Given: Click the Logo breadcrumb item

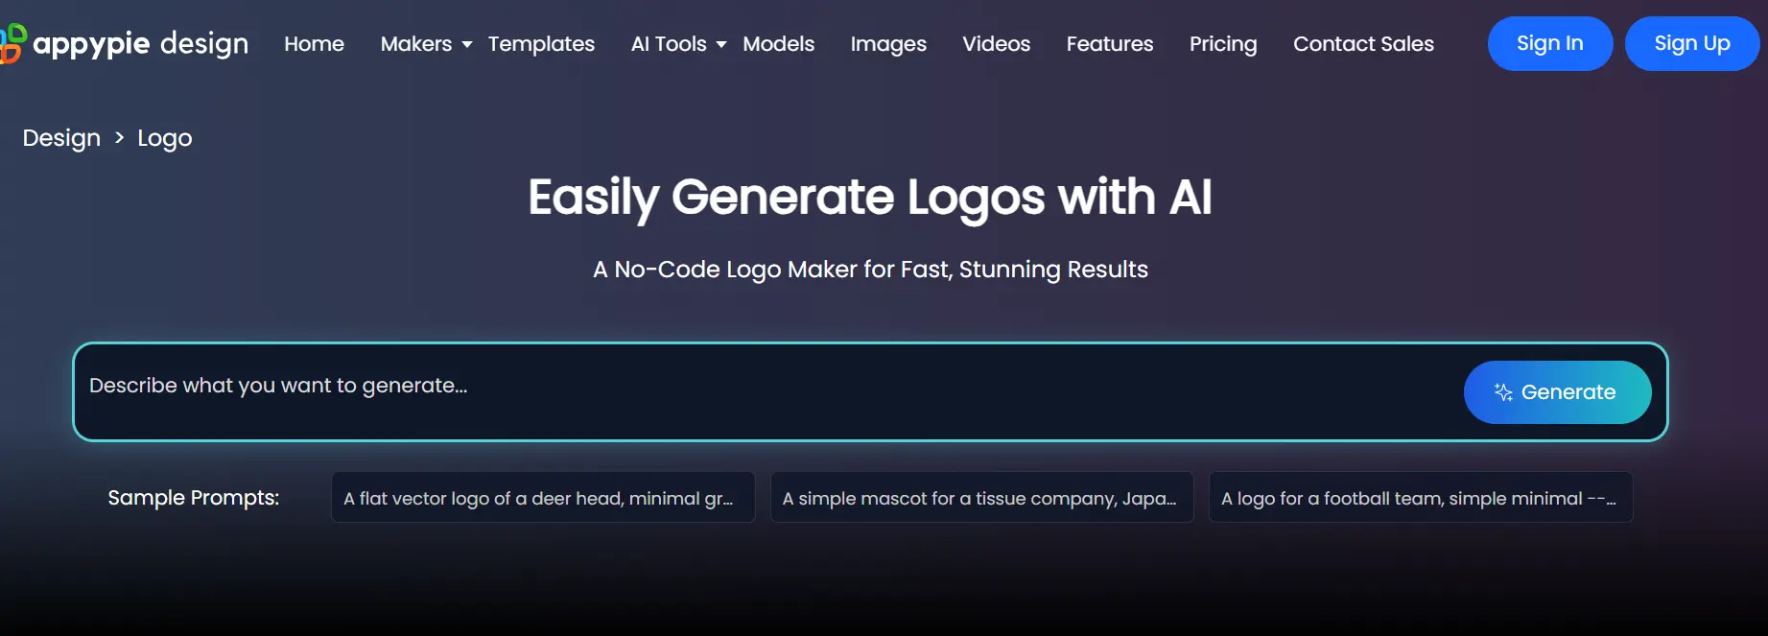Looking at the screenshot, I should point(164,138).
